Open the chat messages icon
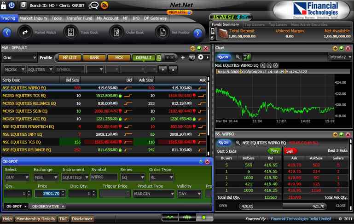The height and width of the screenshot is (224, 354). [x=93, y=6]
